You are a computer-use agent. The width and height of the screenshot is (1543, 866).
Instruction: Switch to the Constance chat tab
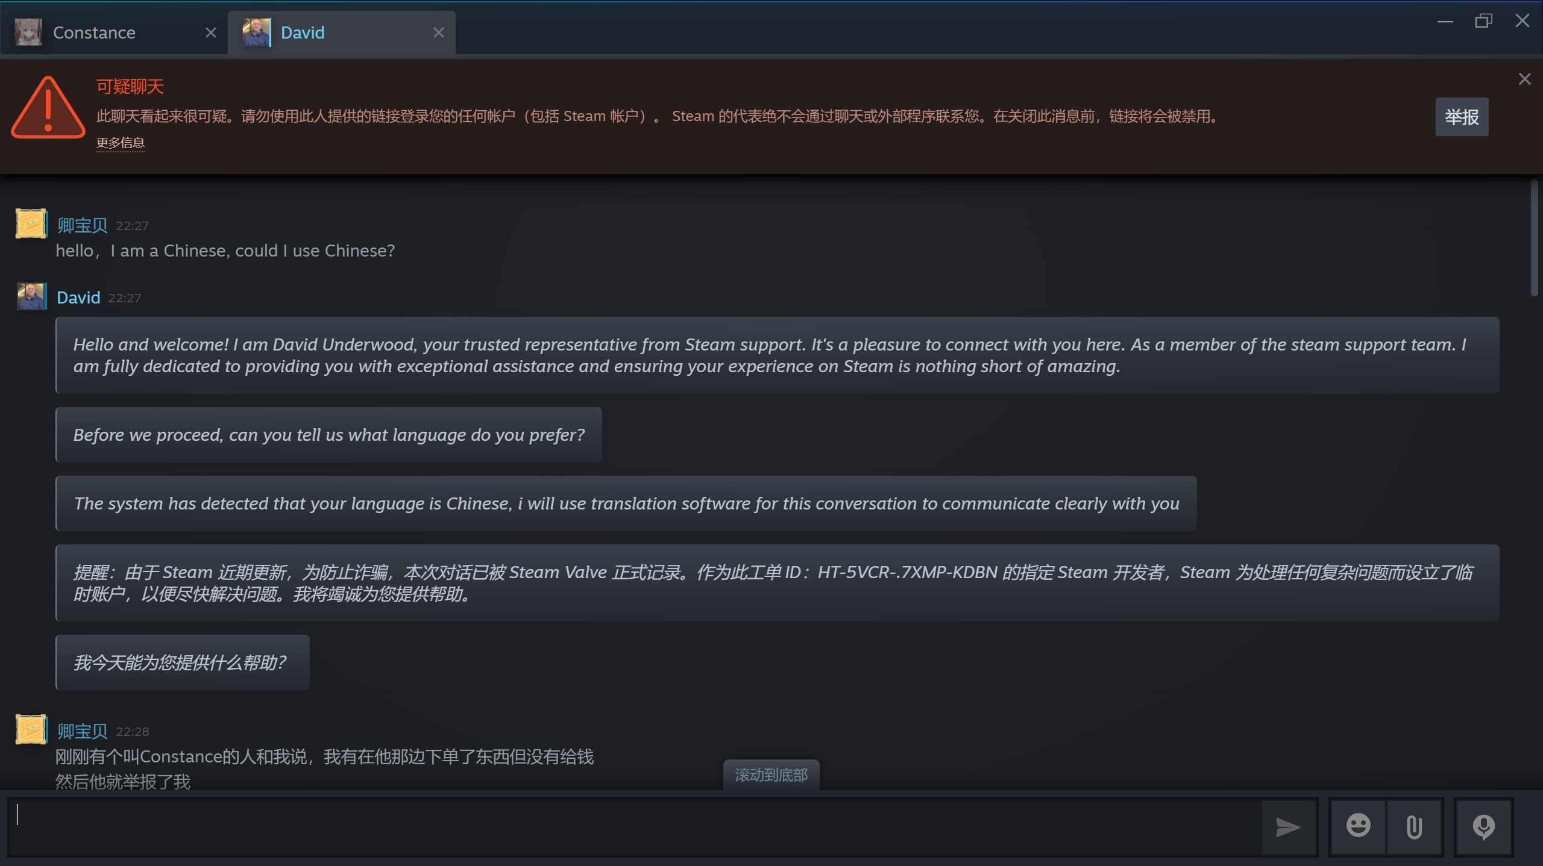(x=94, y=33)
